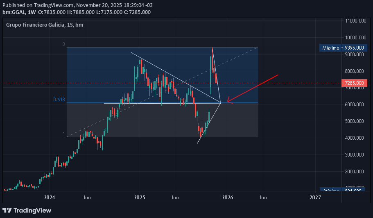Click the point where white trendlines converge

point(221,102)
